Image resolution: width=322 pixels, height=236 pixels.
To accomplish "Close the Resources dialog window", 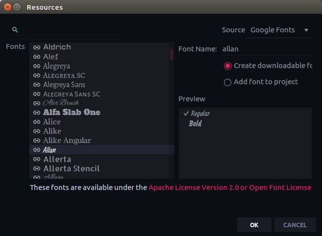I will [8, 7].
